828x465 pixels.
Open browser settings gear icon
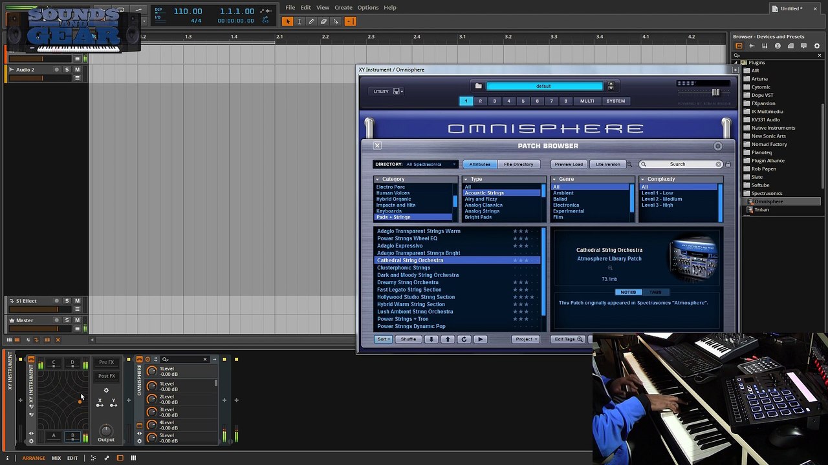(x=817, y=46)
